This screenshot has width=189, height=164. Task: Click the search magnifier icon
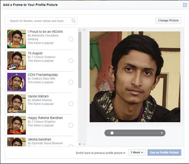pos(73,21)
